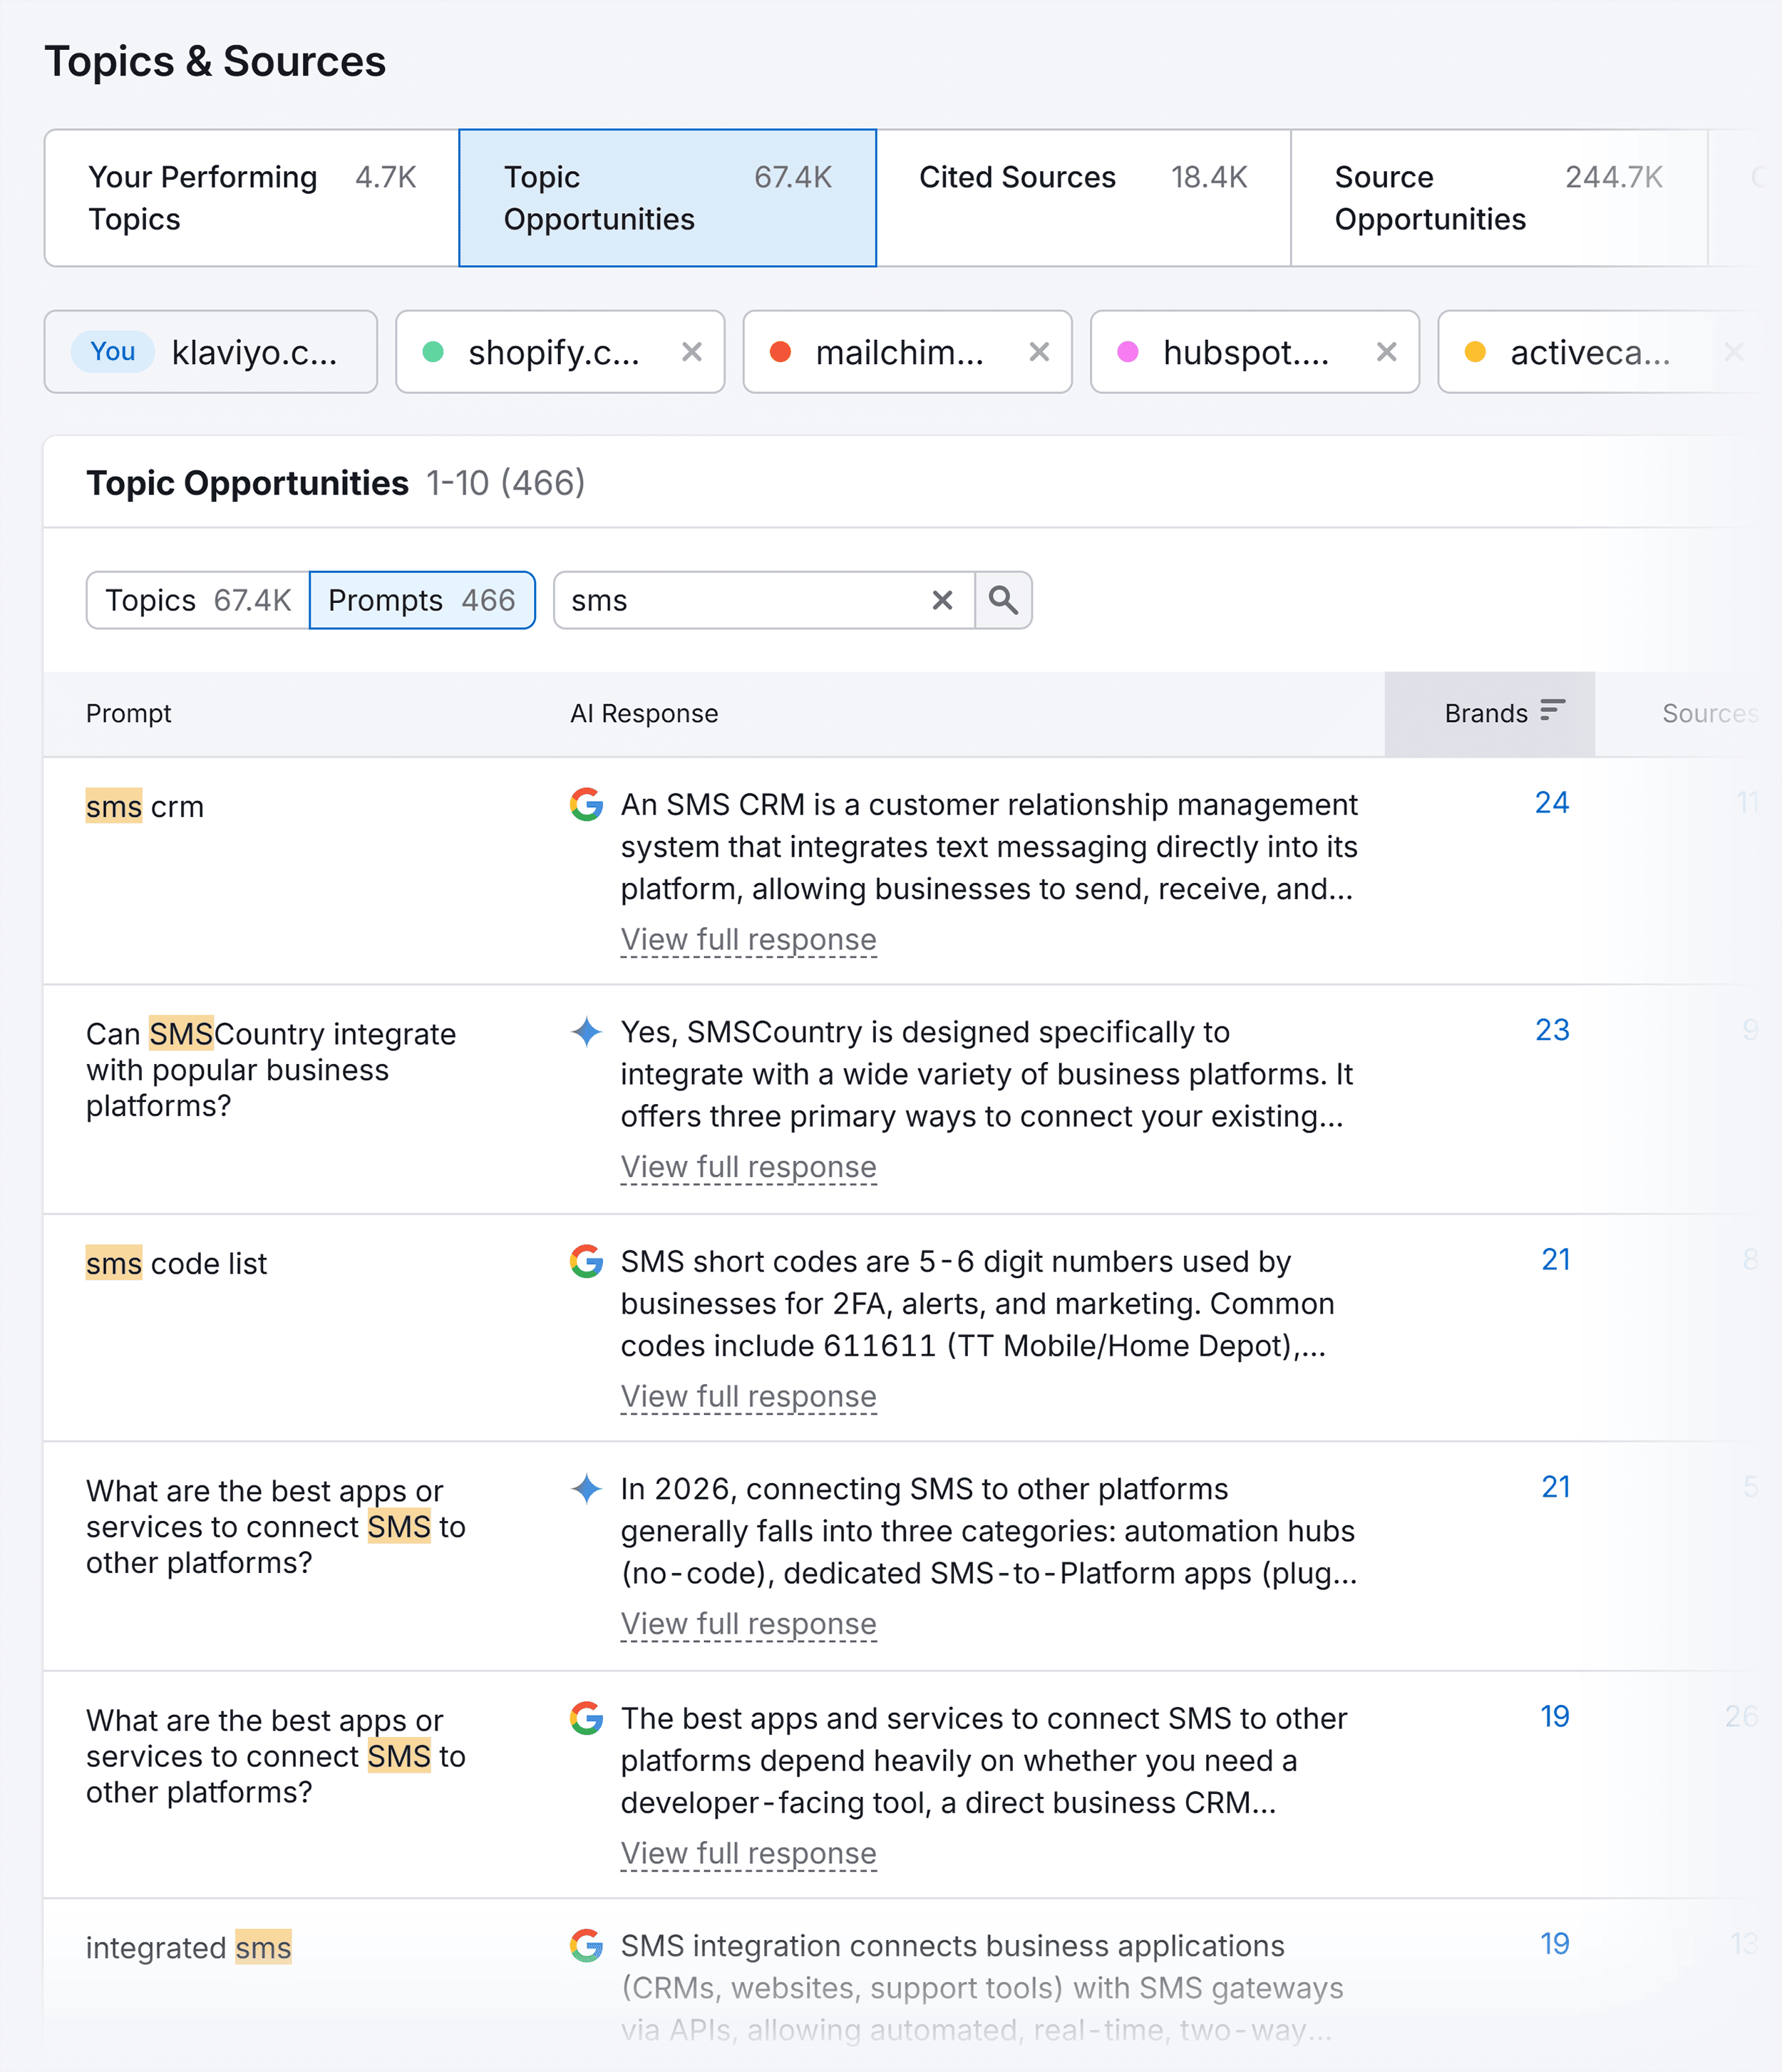
Task: Open brands count 24 for sms crm
Action: [1552, 802]
